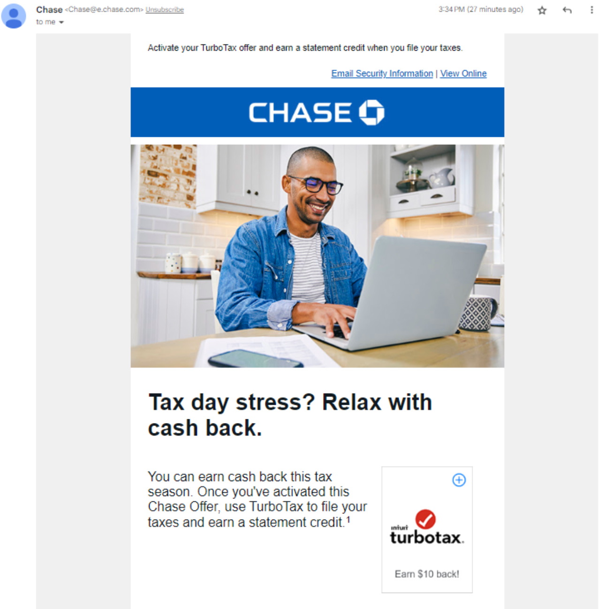Star this Chase email
Viewport: 606px width, 609px height.
(542, 10)
